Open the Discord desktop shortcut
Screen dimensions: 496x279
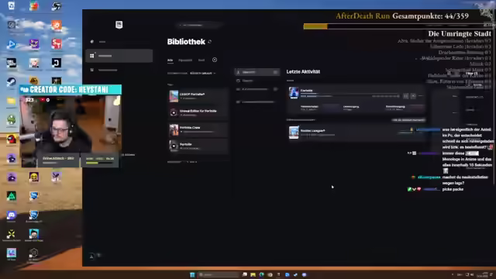12,215
